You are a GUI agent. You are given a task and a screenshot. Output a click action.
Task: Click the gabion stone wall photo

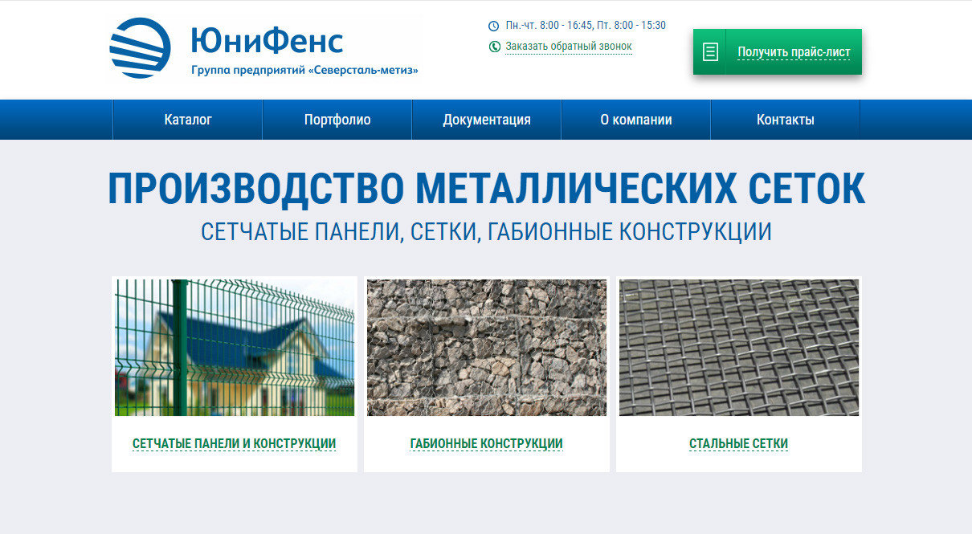click(x=487, y=347)
